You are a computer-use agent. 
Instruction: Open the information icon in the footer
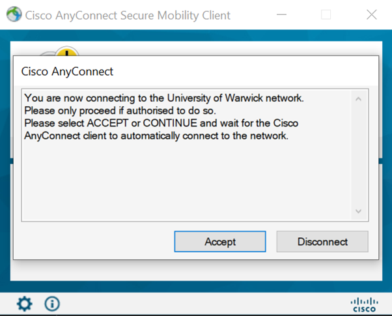click(x=52, y=304)
